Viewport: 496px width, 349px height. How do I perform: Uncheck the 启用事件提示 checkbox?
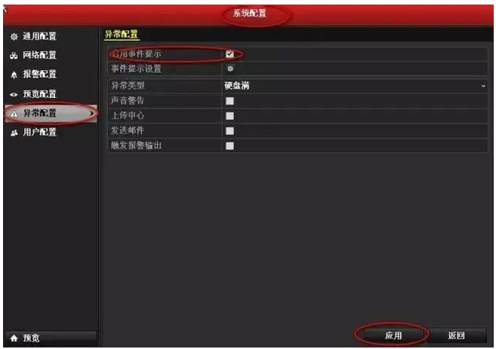click(x=230, y=54)
